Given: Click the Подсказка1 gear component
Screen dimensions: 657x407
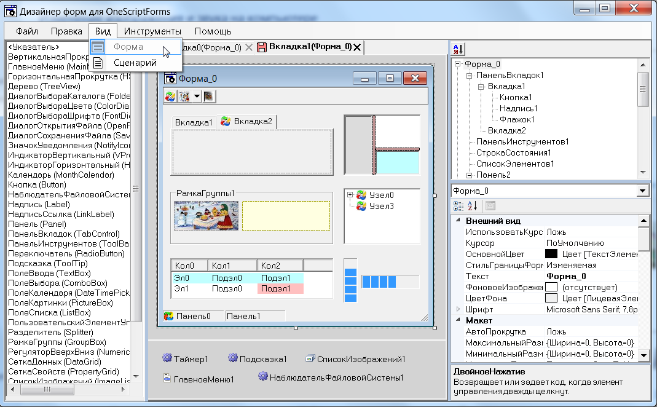Looking at the screenshot, I should pyautogui.click(x=233, y=358).
